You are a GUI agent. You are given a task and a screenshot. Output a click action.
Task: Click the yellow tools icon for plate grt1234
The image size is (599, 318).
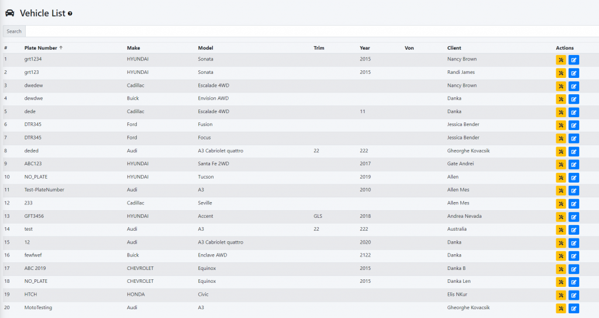560,60
